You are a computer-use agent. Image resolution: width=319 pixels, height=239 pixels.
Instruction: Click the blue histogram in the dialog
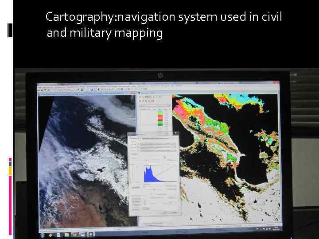point(152,174)
